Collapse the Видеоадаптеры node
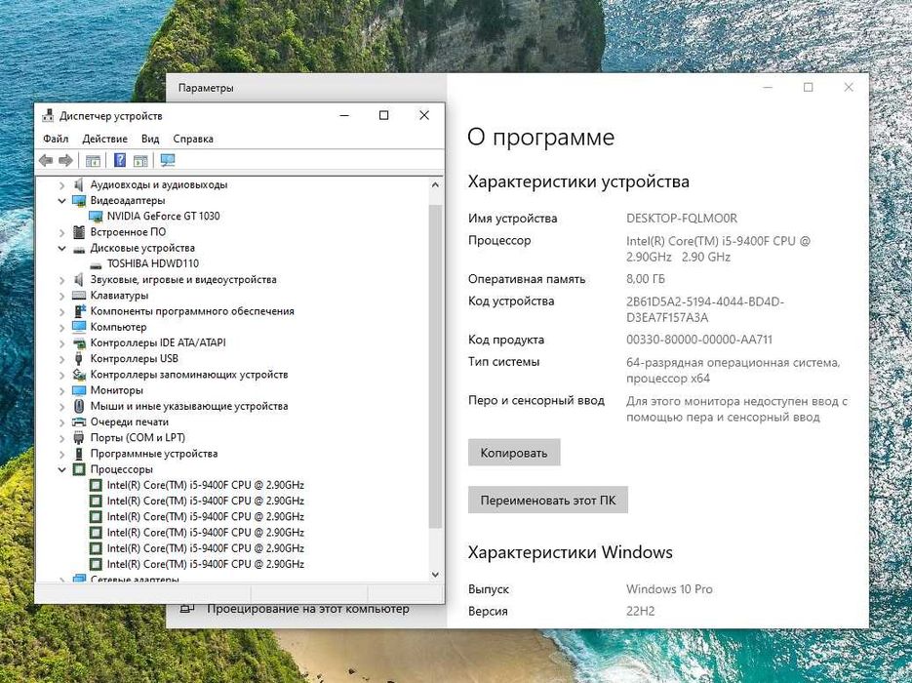912x683 pixels. pyautogui.click(x=61, y=200)
